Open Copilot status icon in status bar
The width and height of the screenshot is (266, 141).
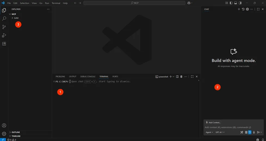[258, 140]
